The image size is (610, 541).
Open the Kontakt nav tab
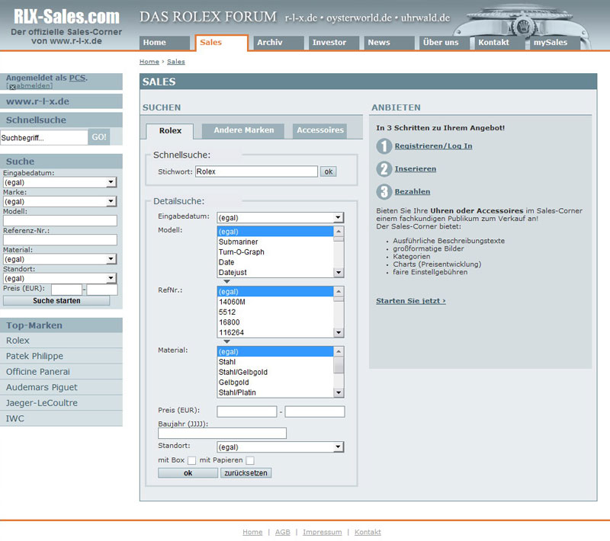[x=499, y=43]
